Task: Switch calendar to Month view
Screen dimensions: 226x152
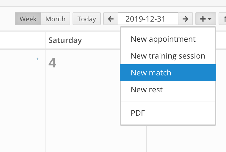Action: coord(56,19)
